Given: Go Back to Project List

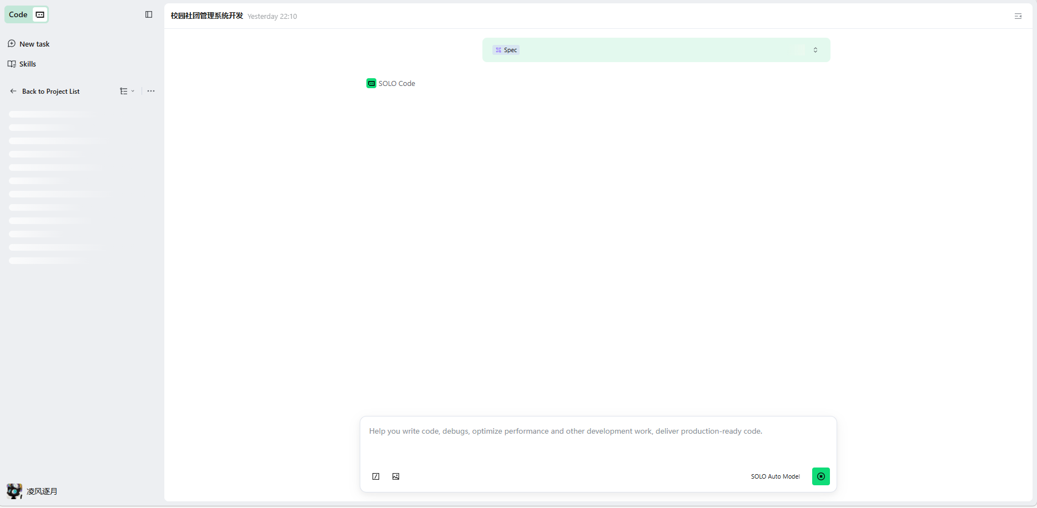Looking at the screenshot, I should (x=44, y=92).
